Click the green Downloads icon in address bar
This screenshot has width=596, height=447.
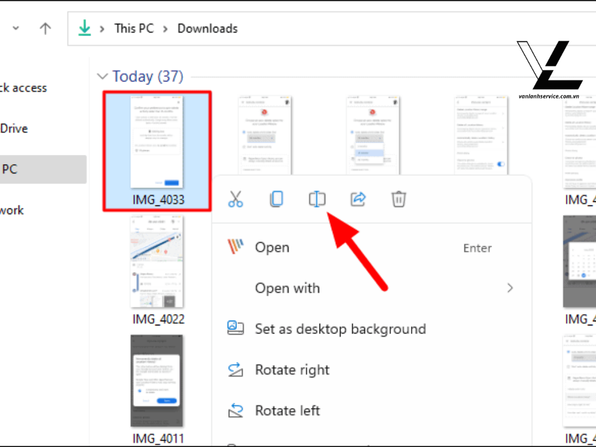pyautogui.click(x=85, y=28)
